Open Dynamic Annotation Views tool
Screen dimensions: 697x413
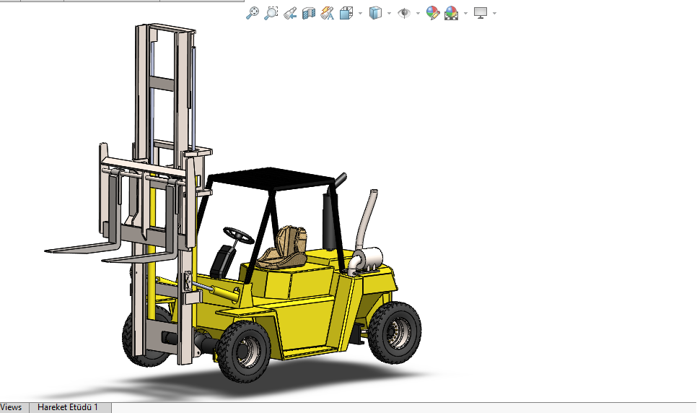[328, 12]
